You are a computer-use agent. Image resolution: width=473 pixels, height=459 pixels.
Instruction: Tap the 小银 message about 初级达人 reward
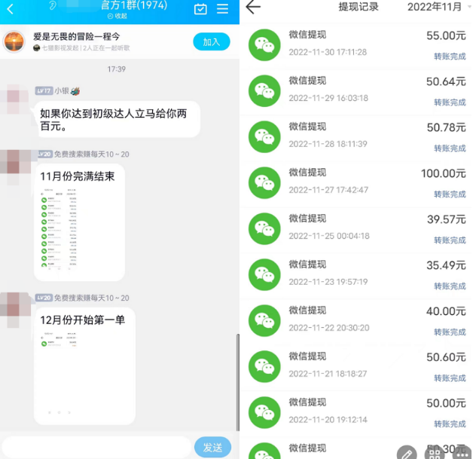(x=116, y=119)
